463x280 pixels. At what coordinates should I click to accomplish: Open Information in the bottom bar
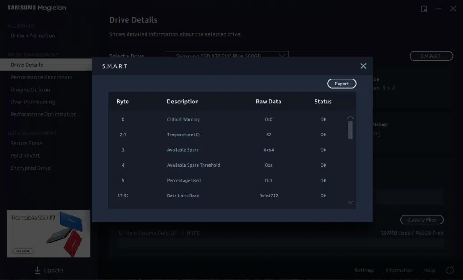[399, 270]
